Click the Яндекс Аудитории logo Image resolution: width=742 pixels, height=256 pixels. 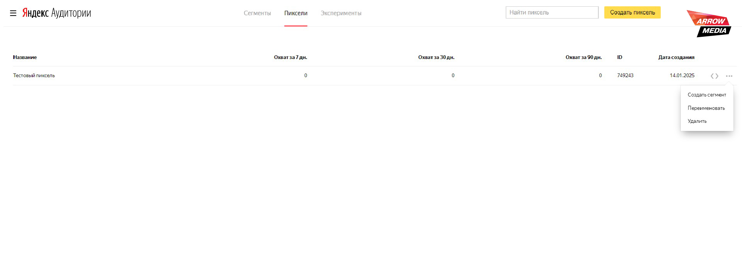pos(57,13)
